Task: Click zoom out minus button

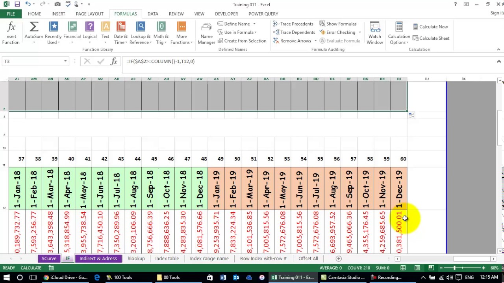Action: (441, 268)
